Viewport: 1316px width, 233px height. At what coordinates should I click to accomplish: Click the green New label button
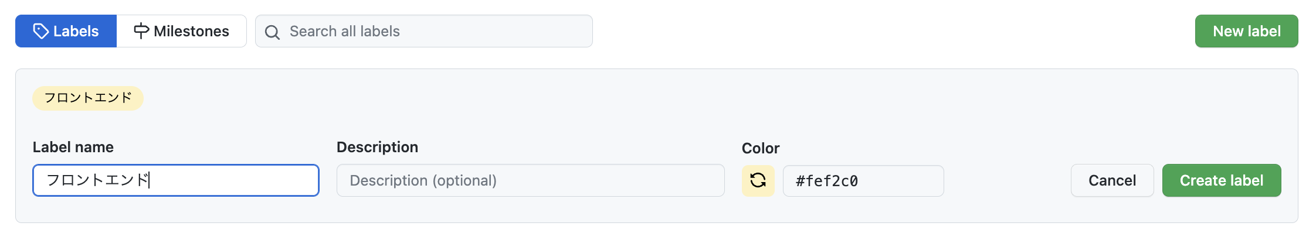pos(1247,31)
